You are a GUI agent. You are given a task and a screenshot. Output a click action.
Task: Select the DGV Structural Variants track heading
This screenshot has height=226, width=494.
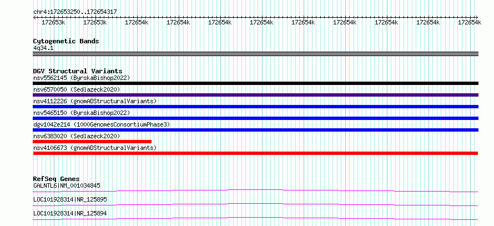click(78, 71)
